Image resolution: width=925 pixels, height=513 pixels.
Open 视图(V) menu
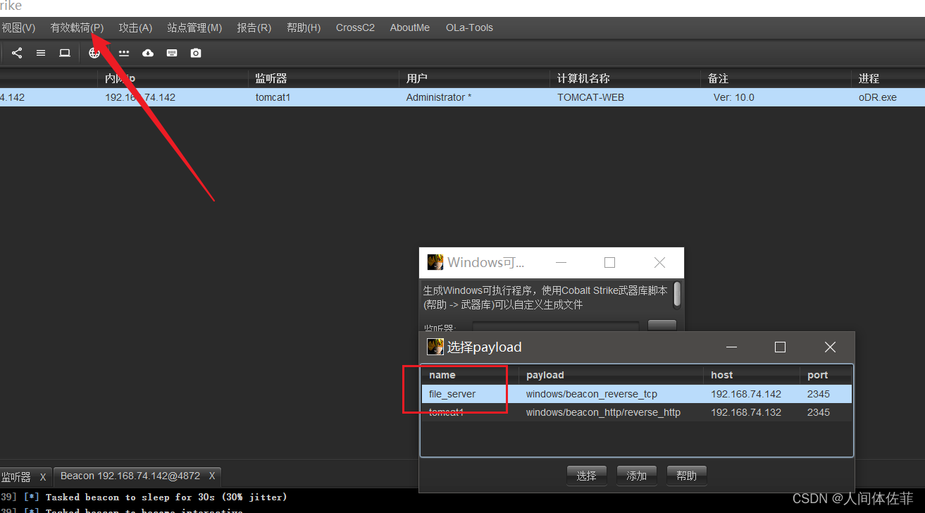(x=18, y=27)
